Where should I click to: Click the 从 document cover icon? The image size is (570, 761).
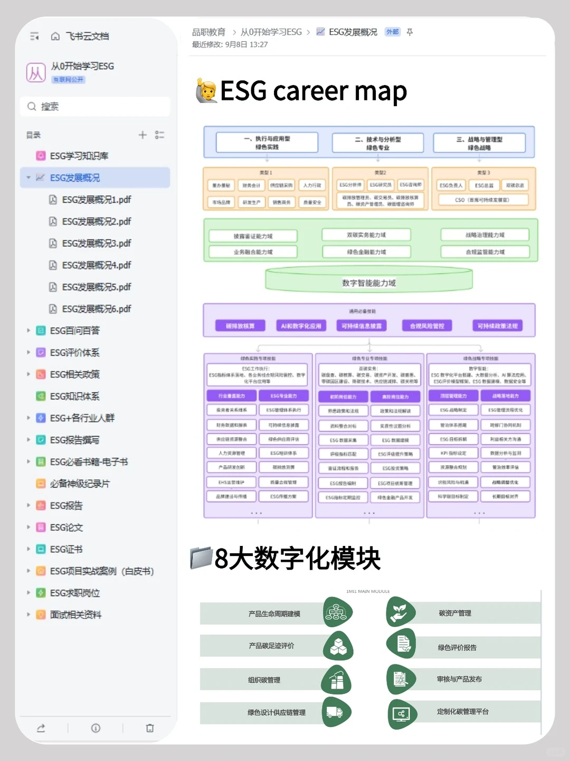tap(36, 71)
